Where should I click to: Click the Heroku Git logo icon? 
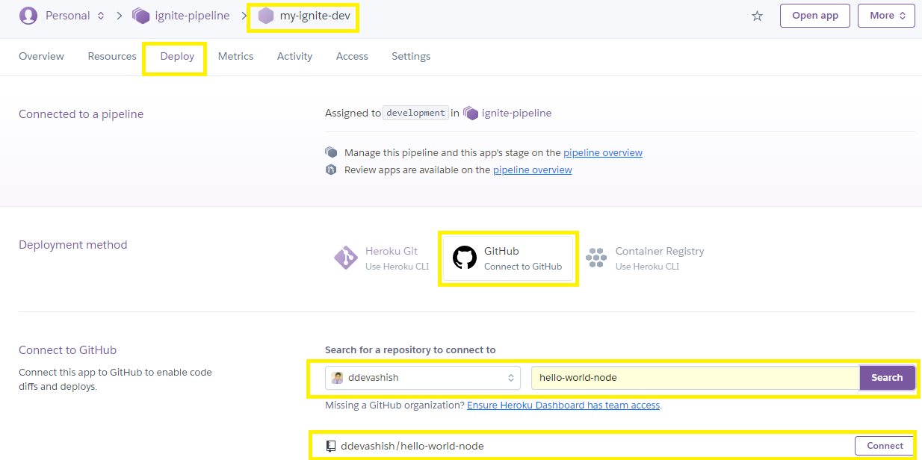(x=345, y=258)
